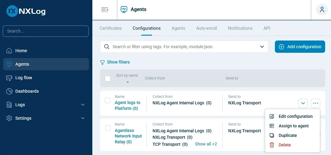Collapse the sidebar with the menu toggle icon
331x155 pixels.
(x=105, y=10)
